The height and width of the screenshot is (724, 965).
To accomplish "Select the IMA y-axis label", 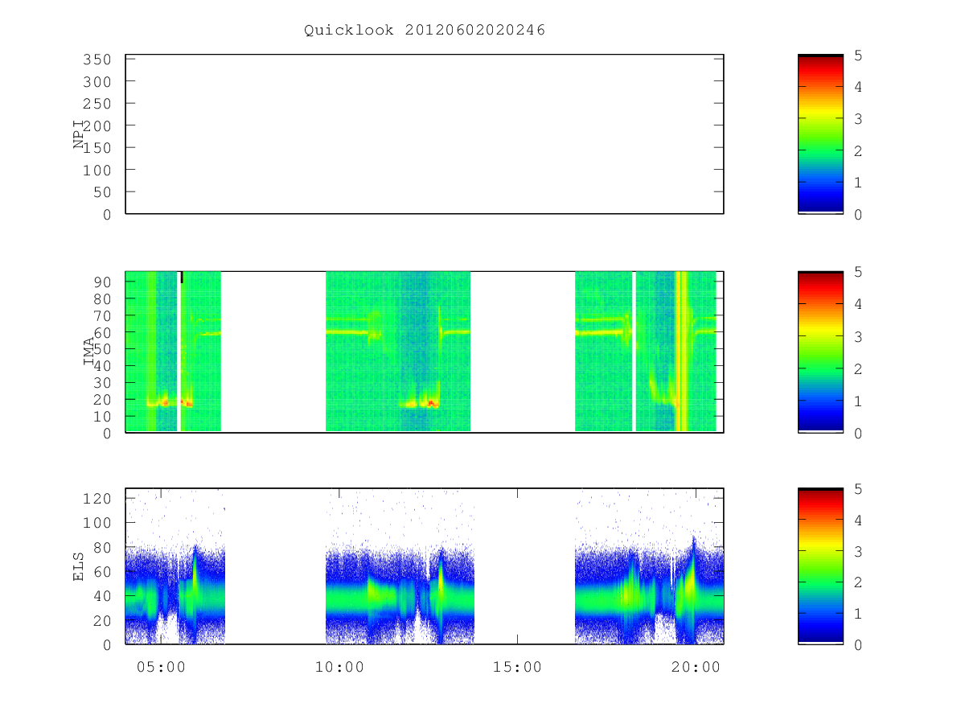I will coord(88,352).
